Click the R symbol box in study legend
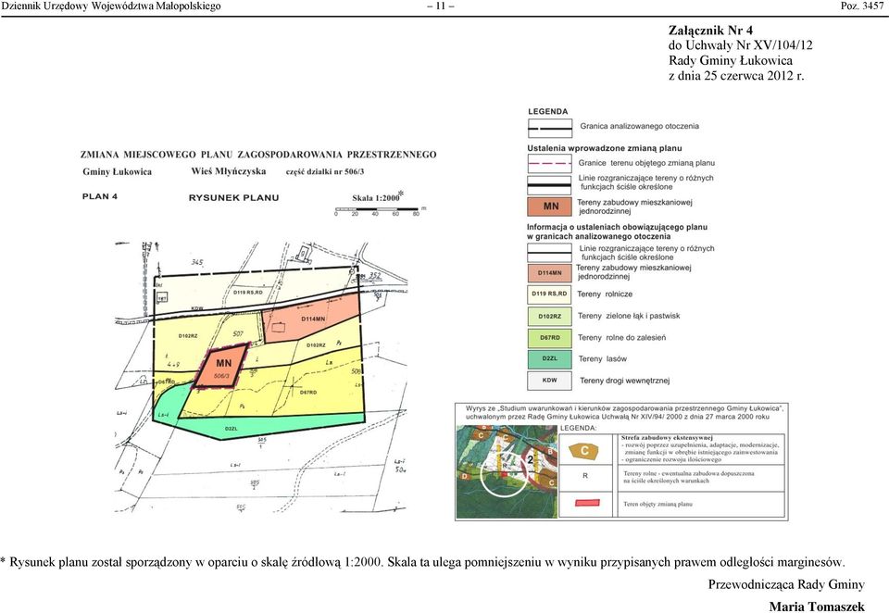This screenshot has width=889, height=613. click(585, 476)
